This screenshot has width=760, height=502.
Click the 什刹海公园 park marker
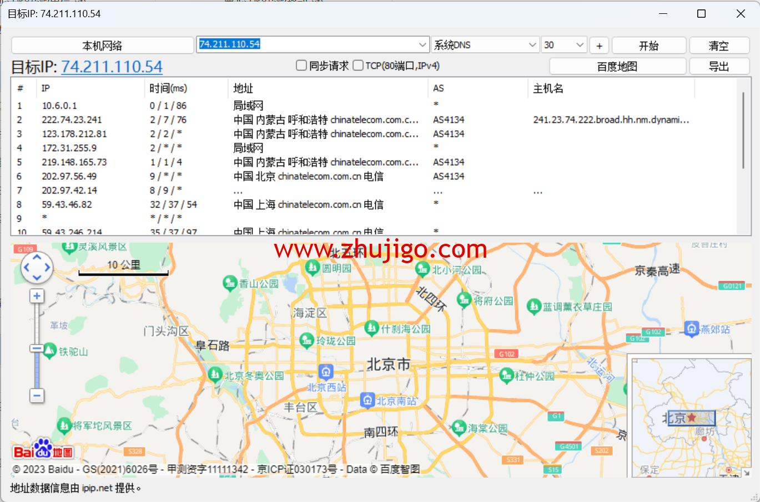point(371,328)
